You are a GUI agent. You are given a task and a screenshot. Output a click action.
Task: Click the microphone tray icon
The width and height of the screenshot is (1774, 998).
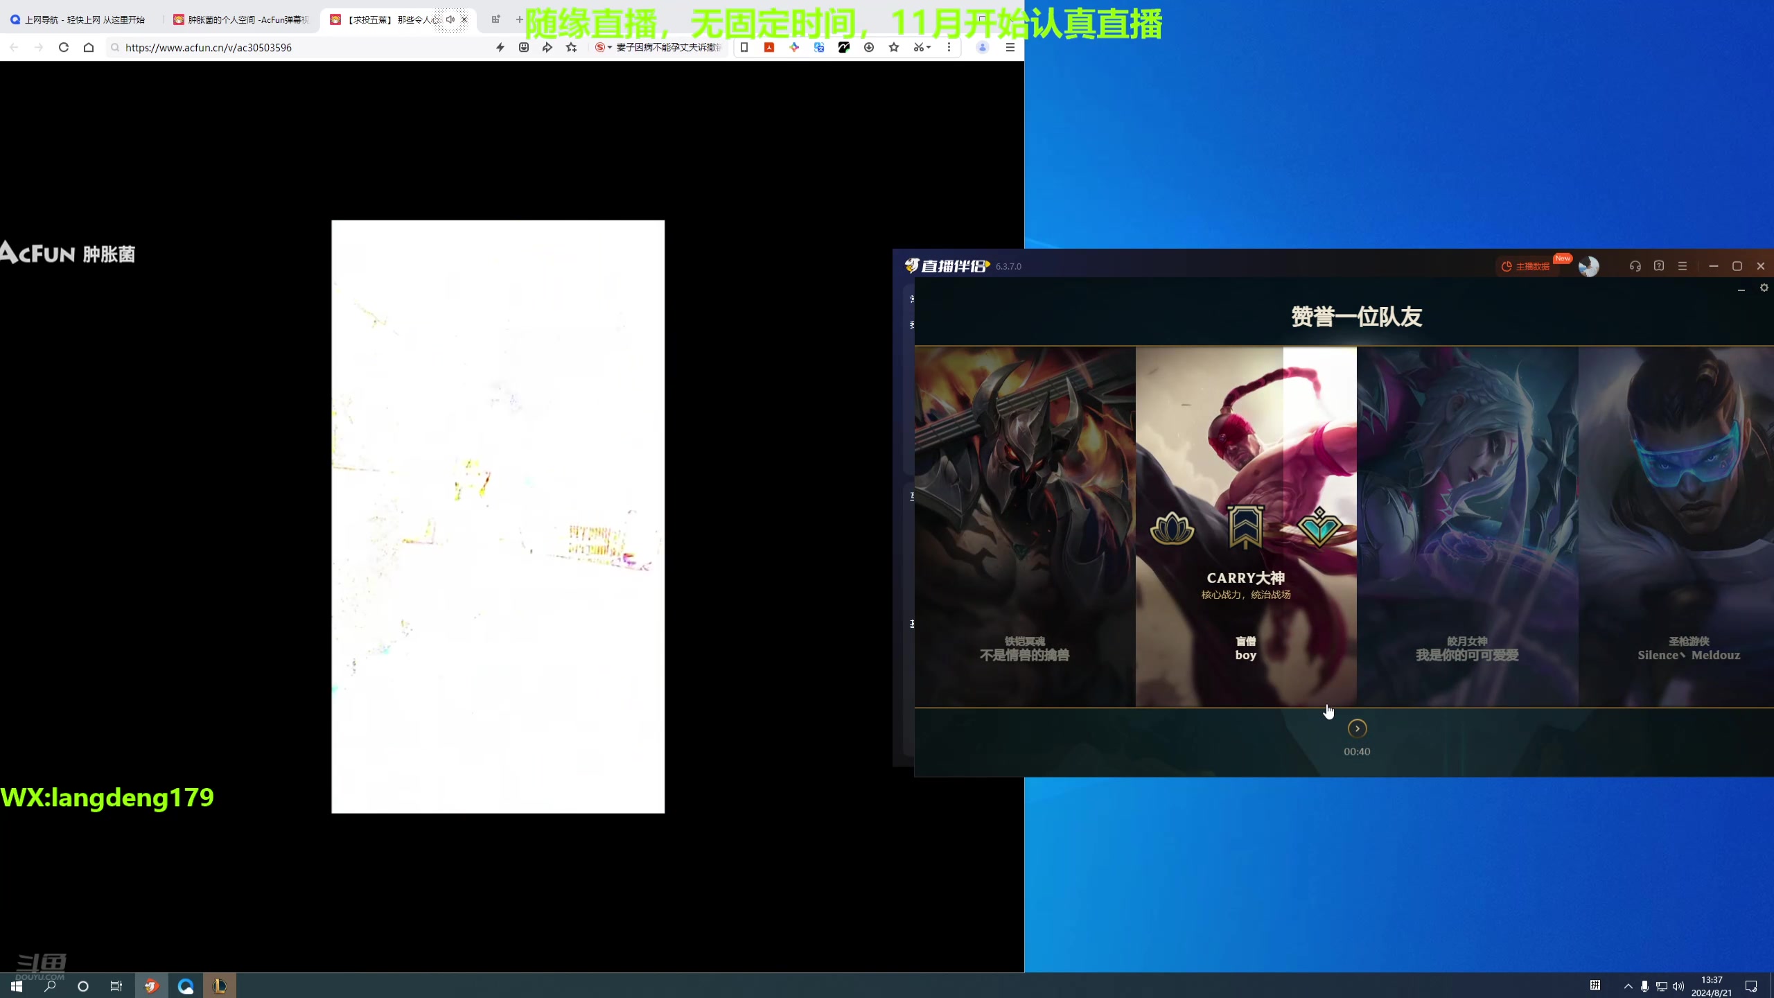[x=1645, y=986]
